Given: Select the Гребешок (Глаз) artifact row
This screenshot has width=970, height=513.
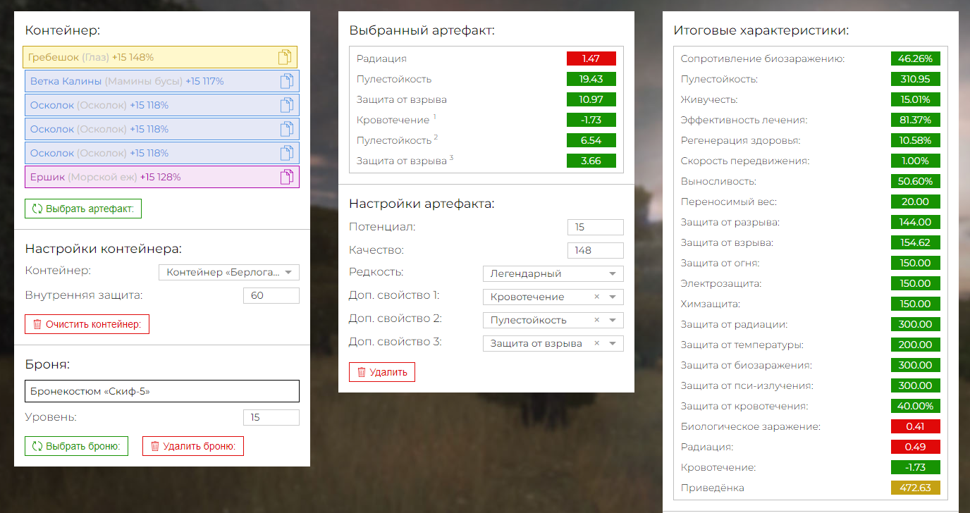Looking at the screenshot, I should [x=160, y=57].
